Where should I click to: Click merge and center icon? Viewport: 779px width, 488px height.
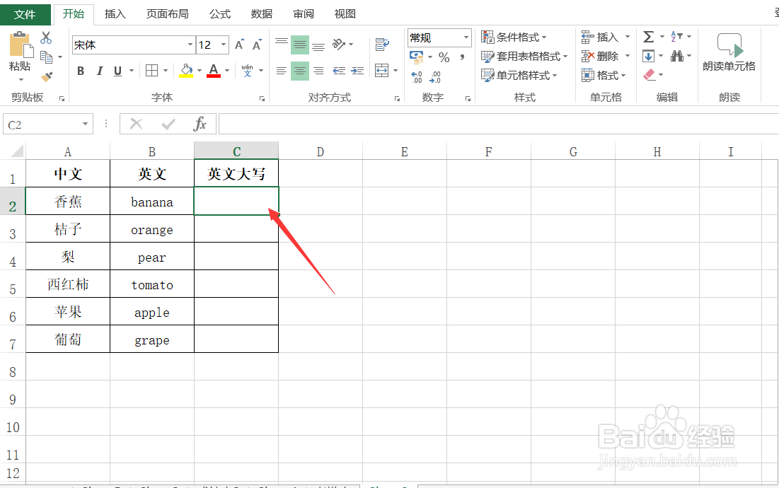(381, 71)
